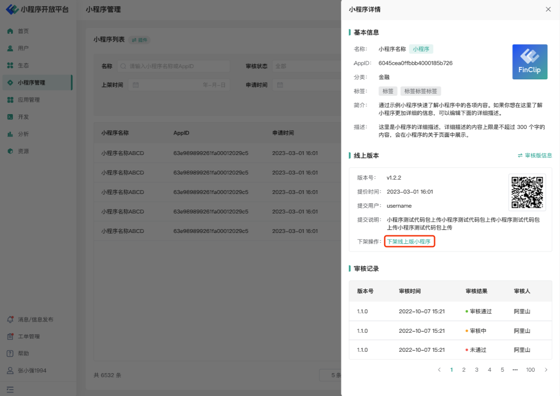Collapse the sidebar with the bottom menu icon
The height and width of the screenshot is (396, 560).
pyautogui.click(x=10, y=389)
